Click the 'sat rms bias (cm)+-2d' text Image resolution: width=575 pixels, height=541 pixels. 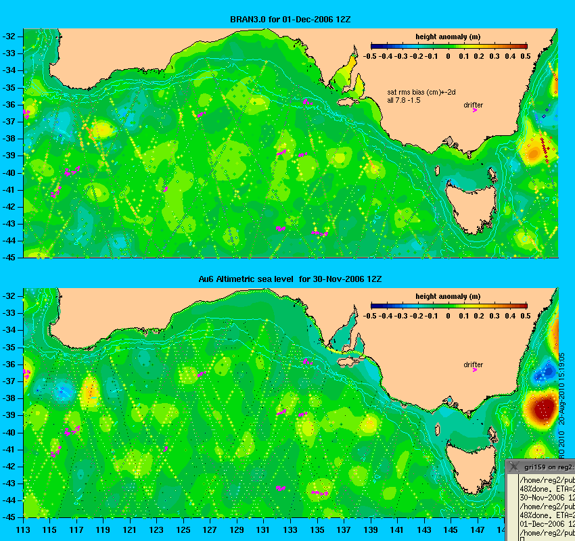421,93
